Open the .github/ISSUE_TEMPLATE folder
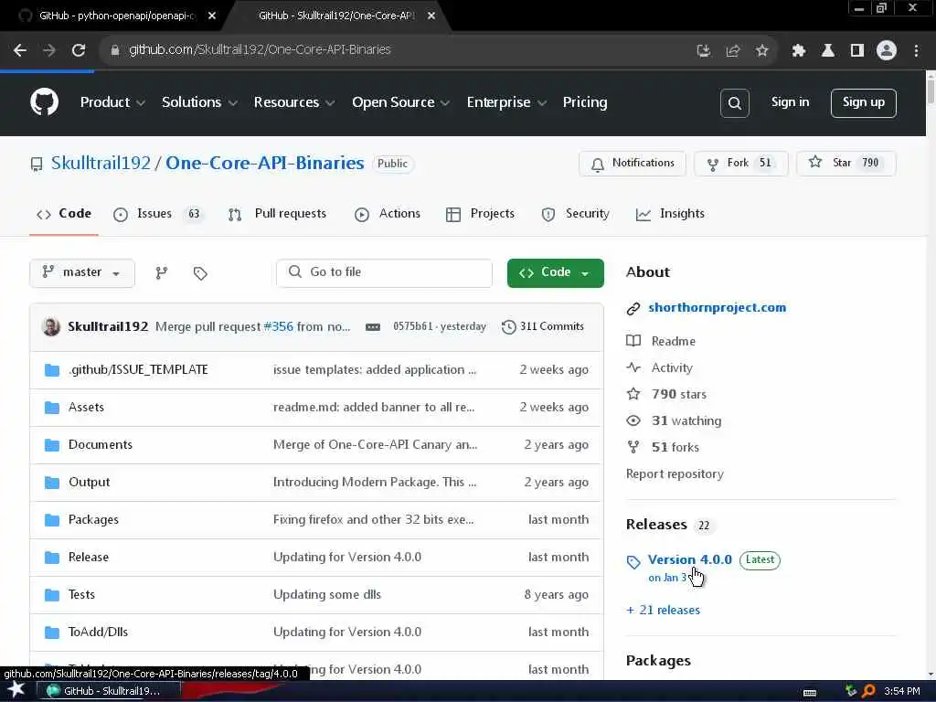This screenshot has width=936, height=702. (138, 369)
